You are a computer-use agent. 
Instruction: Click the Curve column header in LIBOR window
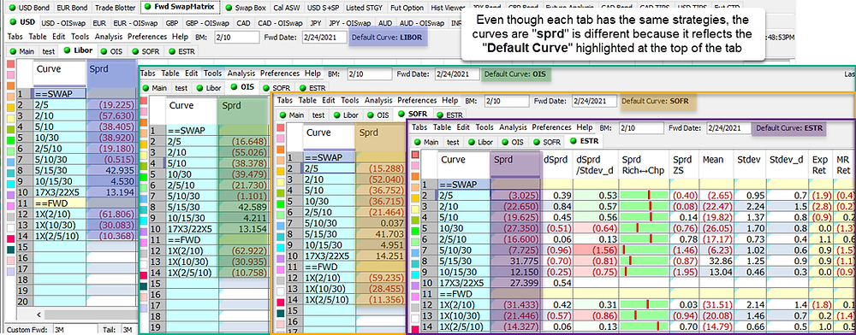click(60, 73)
